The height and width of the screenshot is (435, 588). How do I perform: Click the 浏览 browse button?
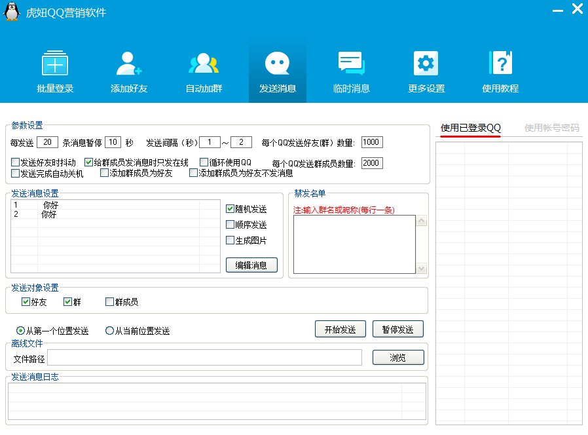(398, 357)
